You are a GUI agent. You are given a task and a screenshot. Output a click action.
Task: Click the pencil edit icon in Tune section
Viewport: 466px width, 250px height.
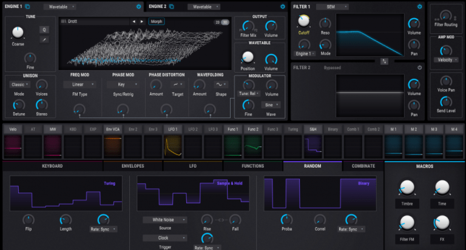(44, 39)
